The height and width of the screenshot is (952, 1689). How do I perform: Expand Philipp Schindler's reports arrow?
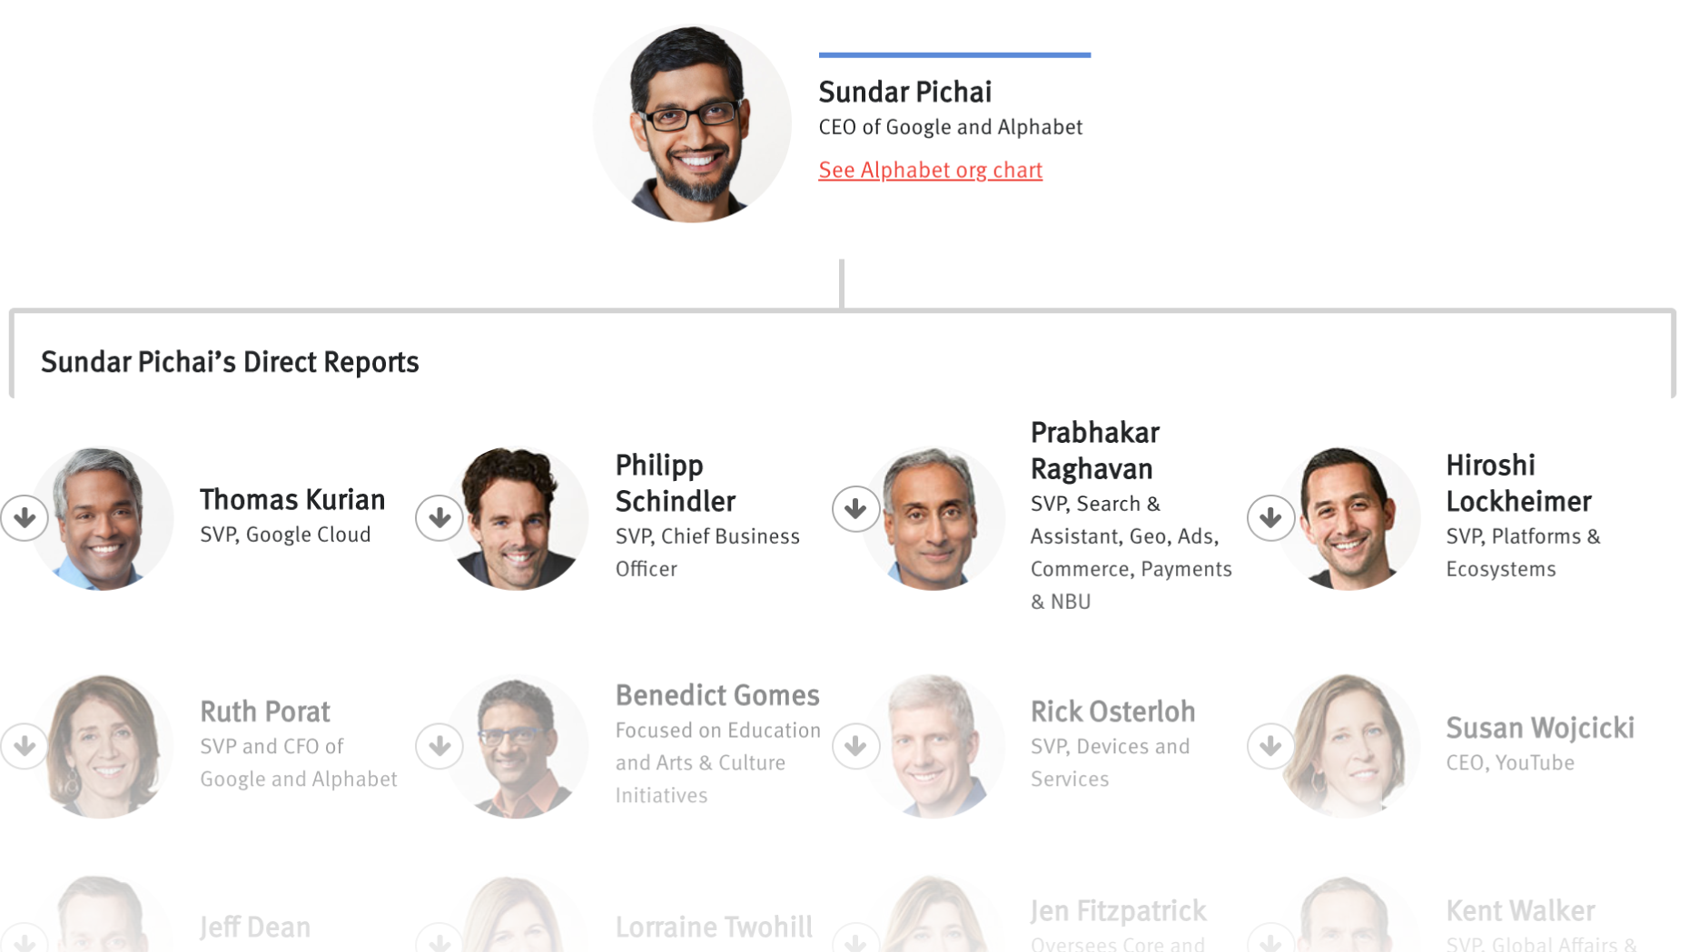click(x=440, y=517)
